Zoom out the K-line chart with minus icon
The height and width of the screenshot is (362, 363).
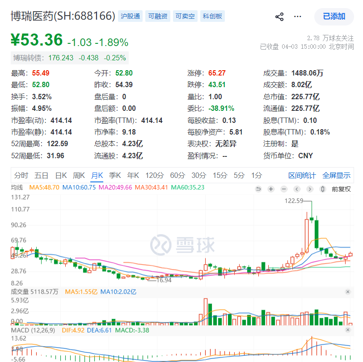pos(284,189)
